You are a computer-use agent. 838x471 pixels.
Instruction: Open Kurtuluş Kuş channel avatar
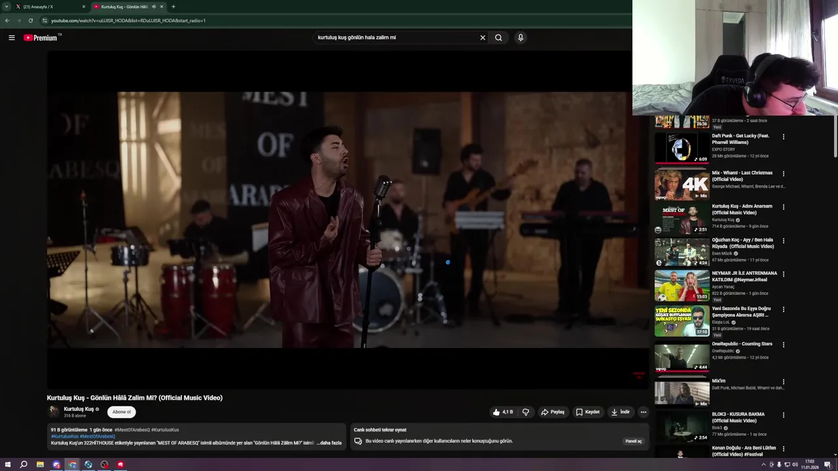(x=54, y=411)
